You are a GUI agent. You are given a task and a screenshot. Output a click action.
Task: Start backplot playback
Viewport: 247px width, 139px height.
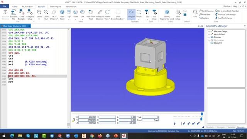(174, 124)
